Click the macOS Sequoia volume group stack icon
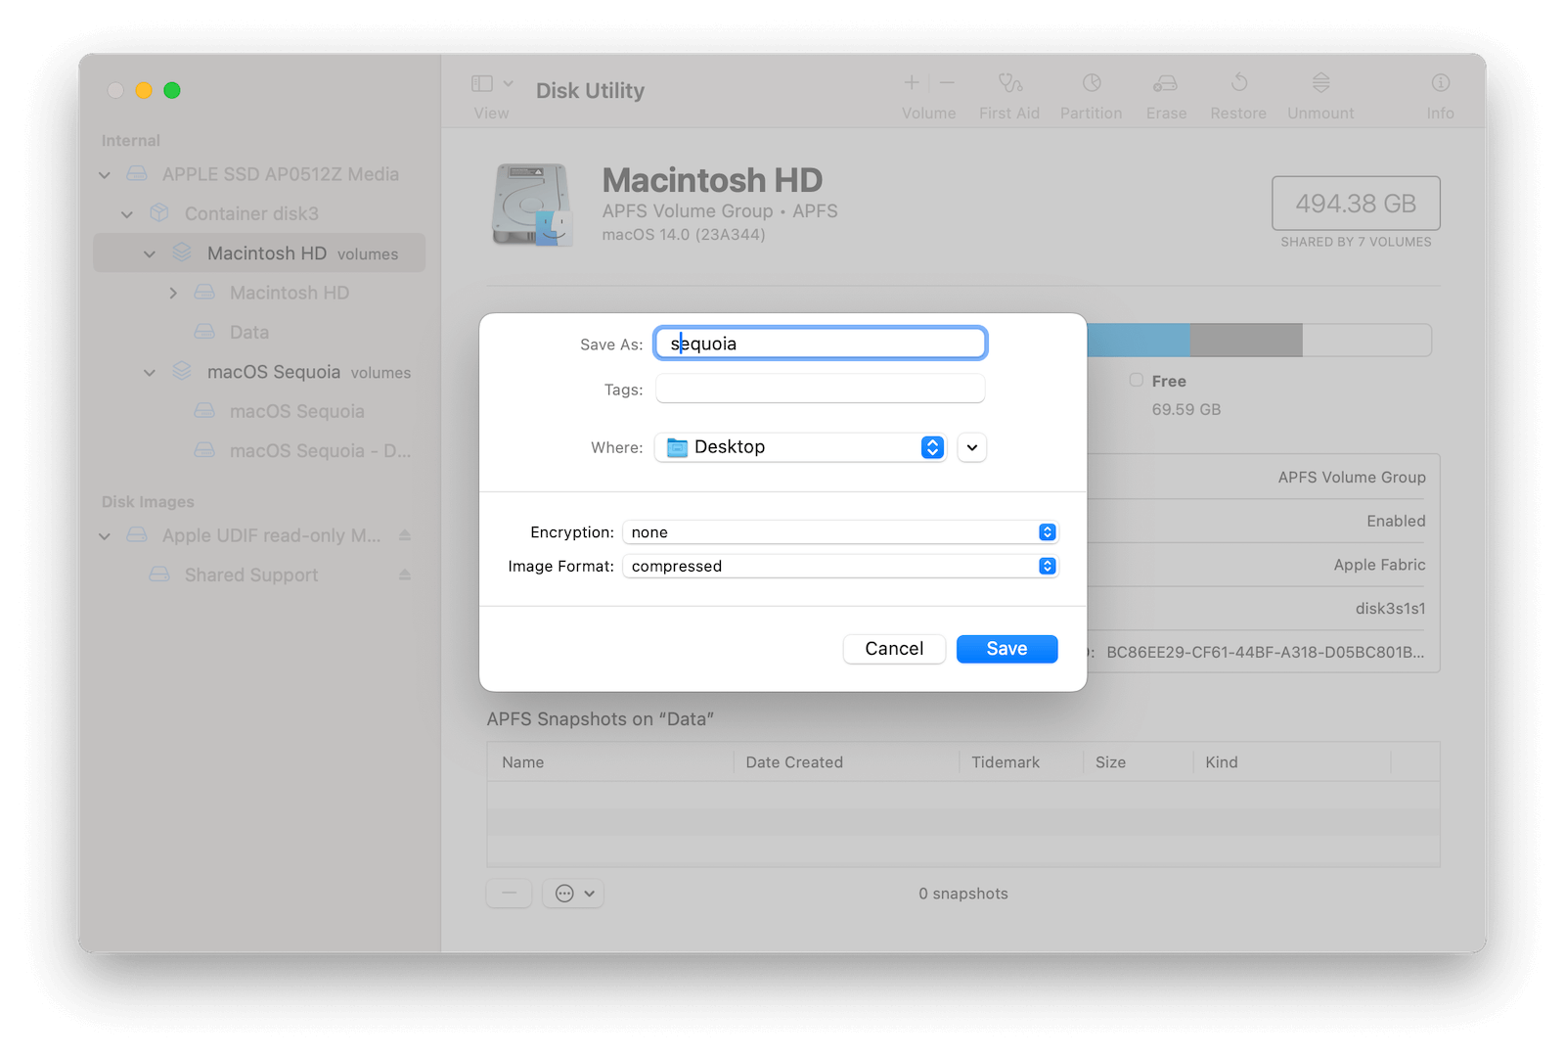Viewport: 1565px width, 1057px height. [x=182, y=372]
